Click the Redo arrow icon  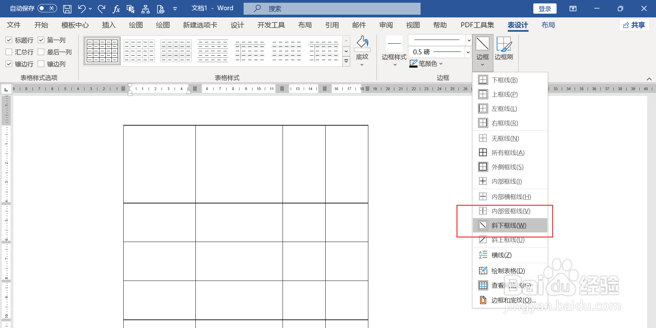tap(101, 9)
